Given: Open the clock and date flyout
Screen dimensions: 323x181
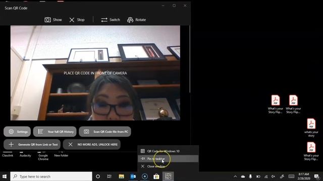Looking at the screenshot, I should 304,176.
